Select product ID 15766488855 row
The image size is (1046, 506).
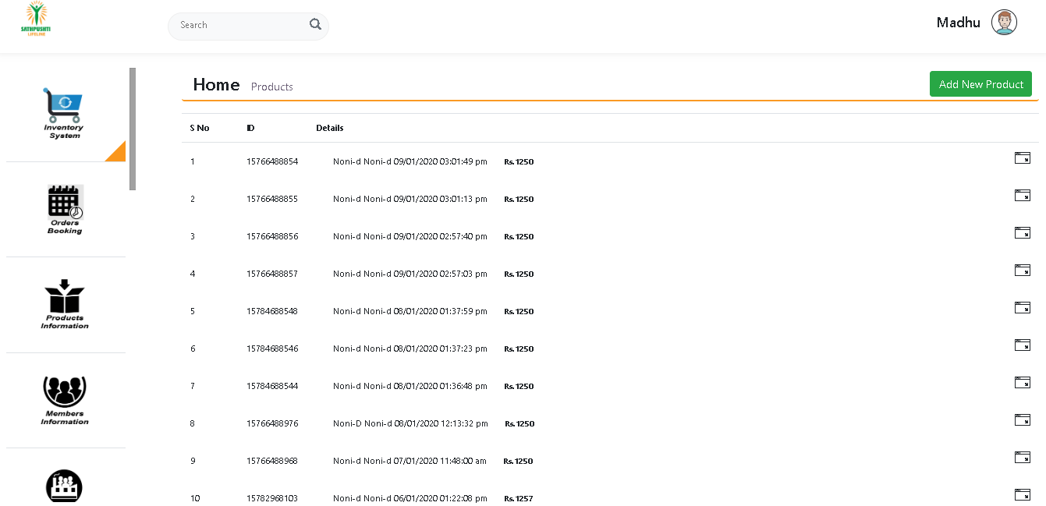[272, 200]
